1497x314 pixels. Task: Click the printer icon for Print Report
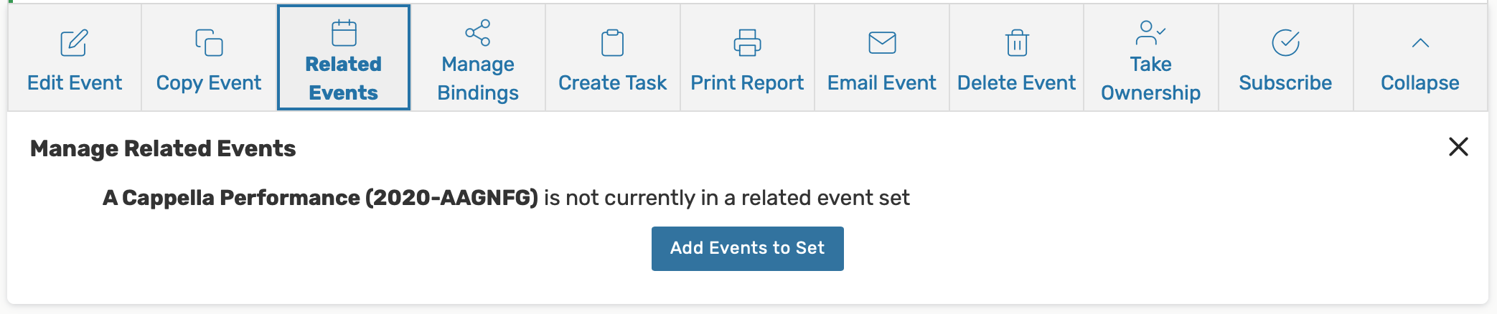click(x=747, y=43)
